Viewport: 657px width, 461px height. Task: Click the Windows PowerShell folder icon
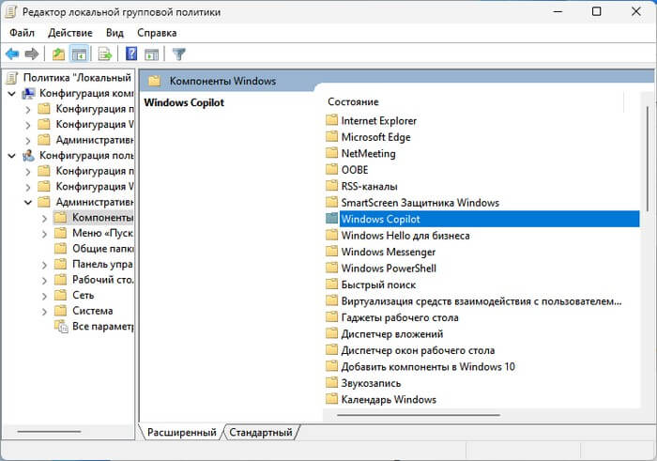[332, 268]
